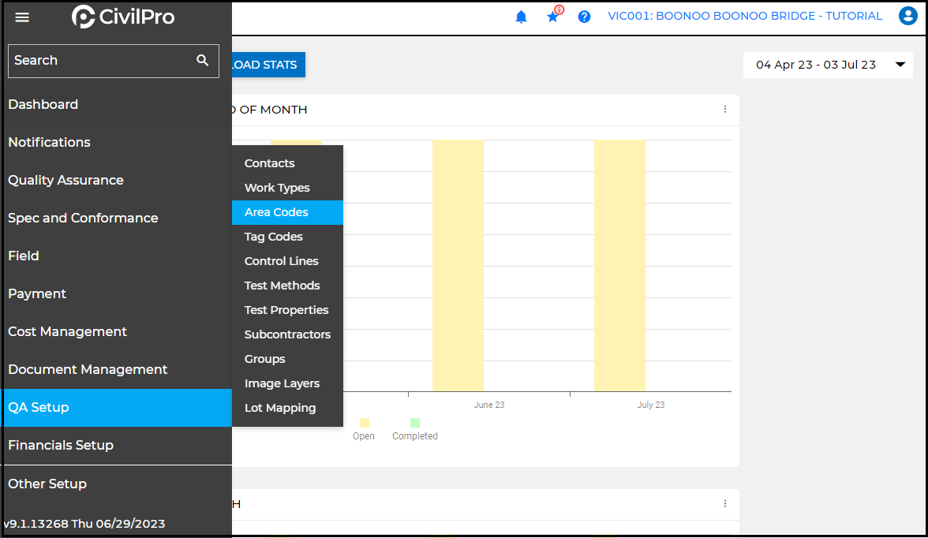Click in the Search input field
This screenshot has width=928, height=538.
99,60
